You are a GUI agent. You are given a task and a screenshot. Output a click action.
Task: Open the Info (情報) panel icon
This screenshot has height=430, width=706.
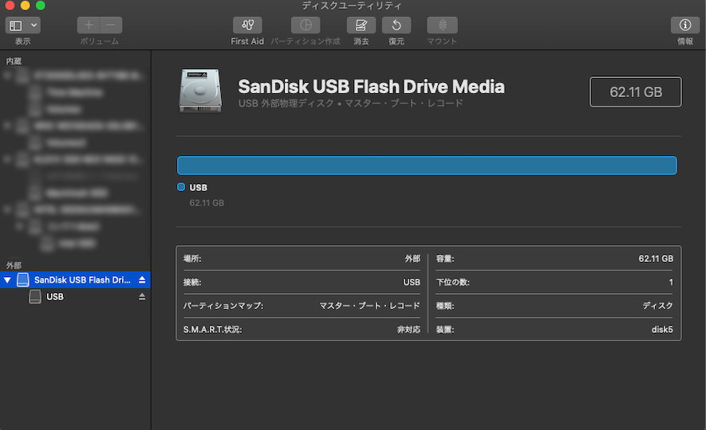(x=684, y=25)
